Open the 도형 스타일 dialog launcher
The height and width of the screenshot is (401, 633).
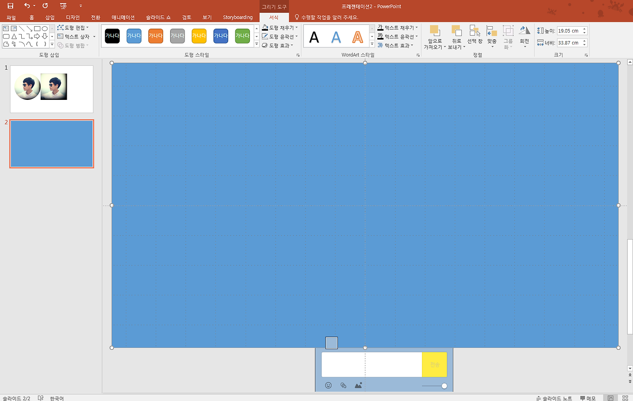point(298,55)
